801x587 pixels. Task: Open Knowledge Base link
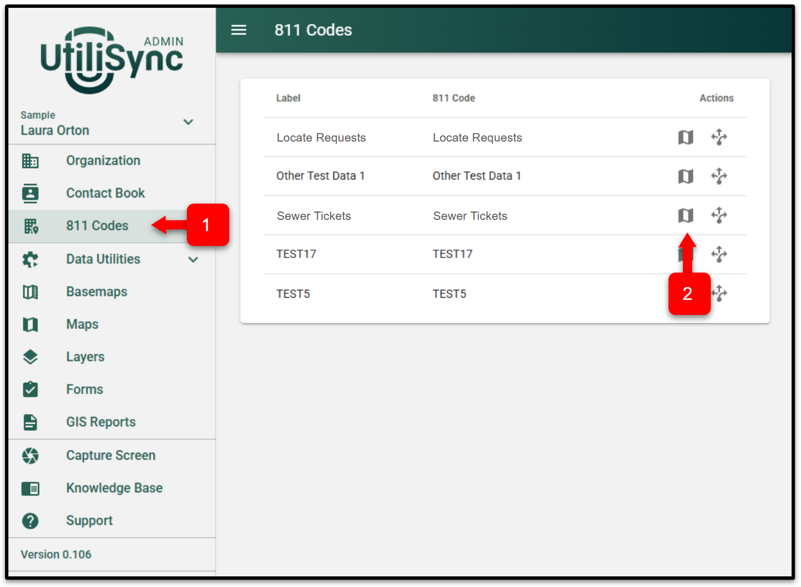tap(114, 488)
